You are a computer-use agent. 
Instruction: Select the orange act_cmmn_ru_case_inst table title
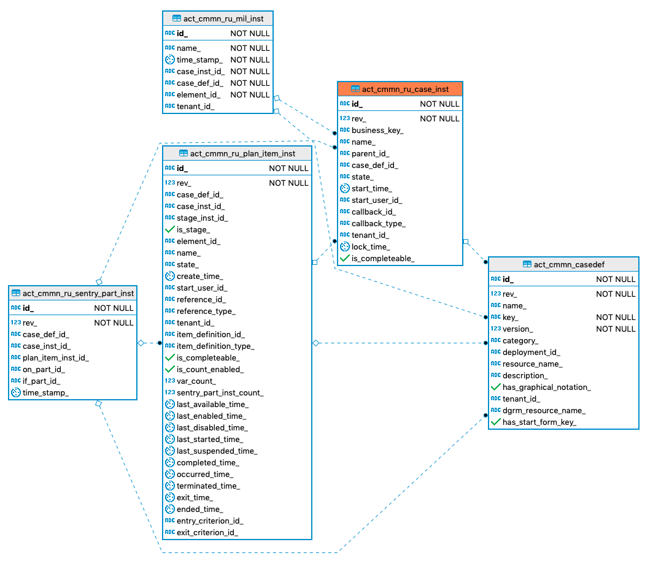(x=406, y=89)
